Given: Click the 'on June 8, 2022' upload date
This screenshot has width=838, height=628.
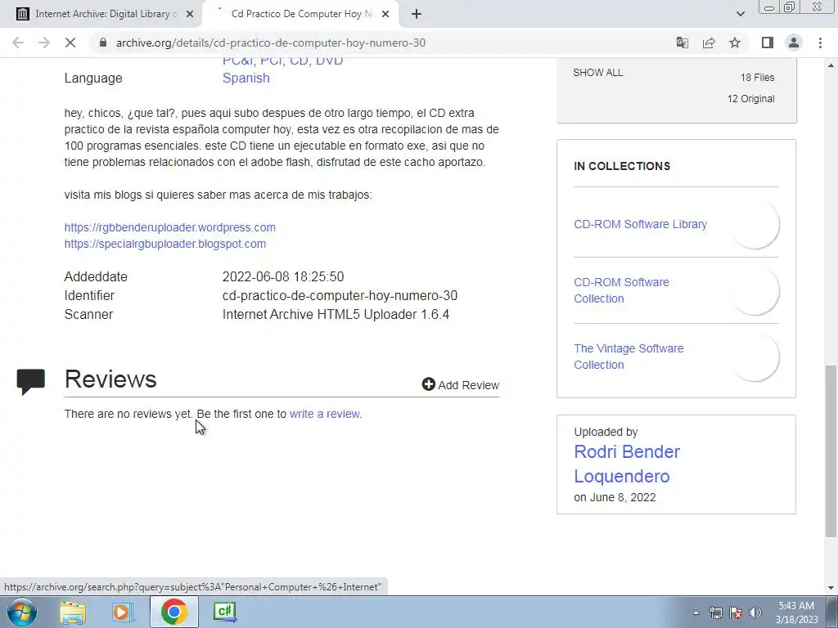Looking at the screenshot, I should tap(615, 497).
